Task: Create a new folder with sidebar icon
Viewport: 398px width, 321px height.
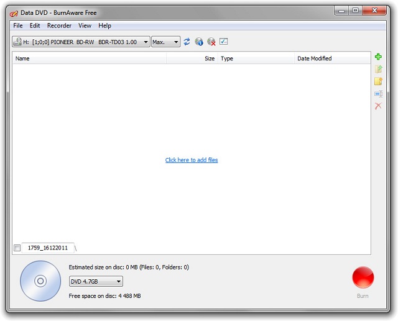Action: tap(378, 81)
